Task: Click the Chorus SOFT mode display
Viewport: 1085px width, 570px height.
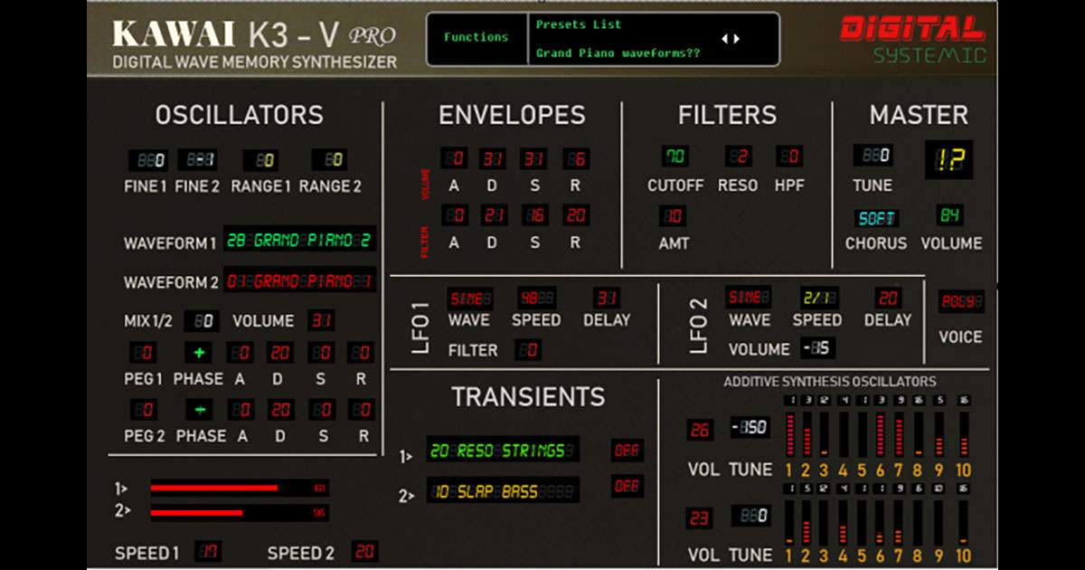Action: [x=875, y=218]
